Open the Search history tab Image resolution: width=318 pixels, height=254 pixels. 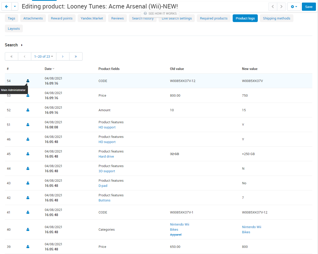pyautogui.click(x=143, y=19)
